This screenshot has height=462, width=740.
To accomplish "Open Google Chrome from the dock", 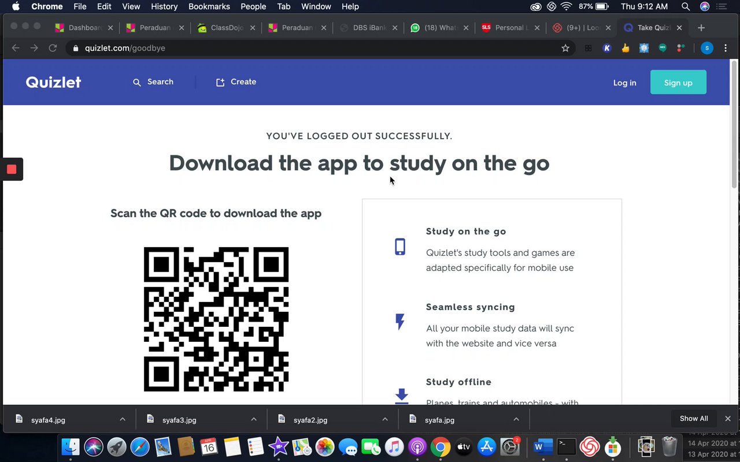I will pos(440,447).
